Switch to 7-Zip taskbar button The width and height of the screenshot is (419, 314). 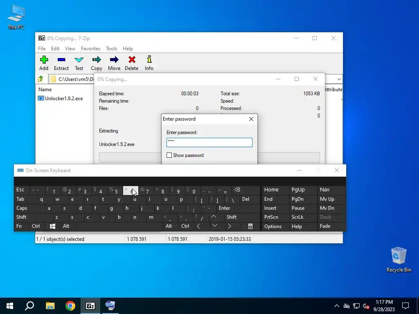pyautogui.click(x=90, y=306)
